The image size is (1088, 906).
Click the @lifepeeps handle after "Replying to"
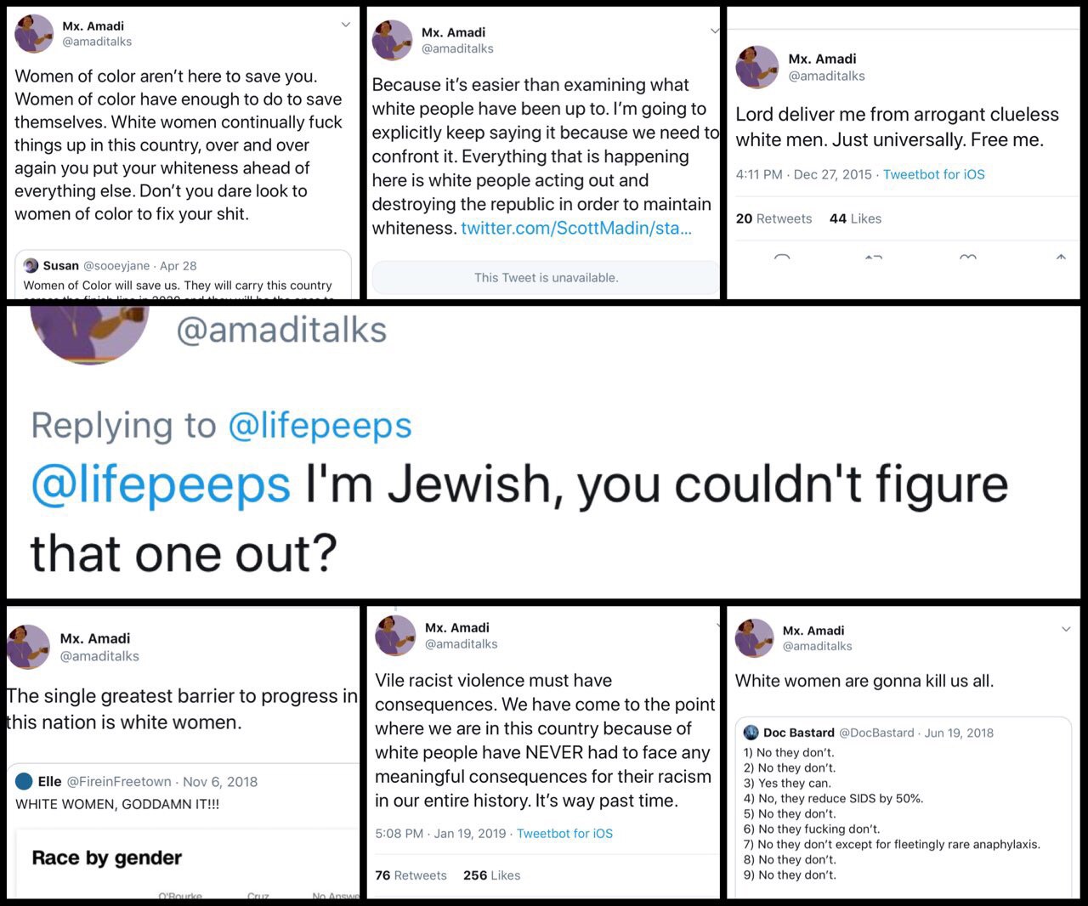pos(320,425)
